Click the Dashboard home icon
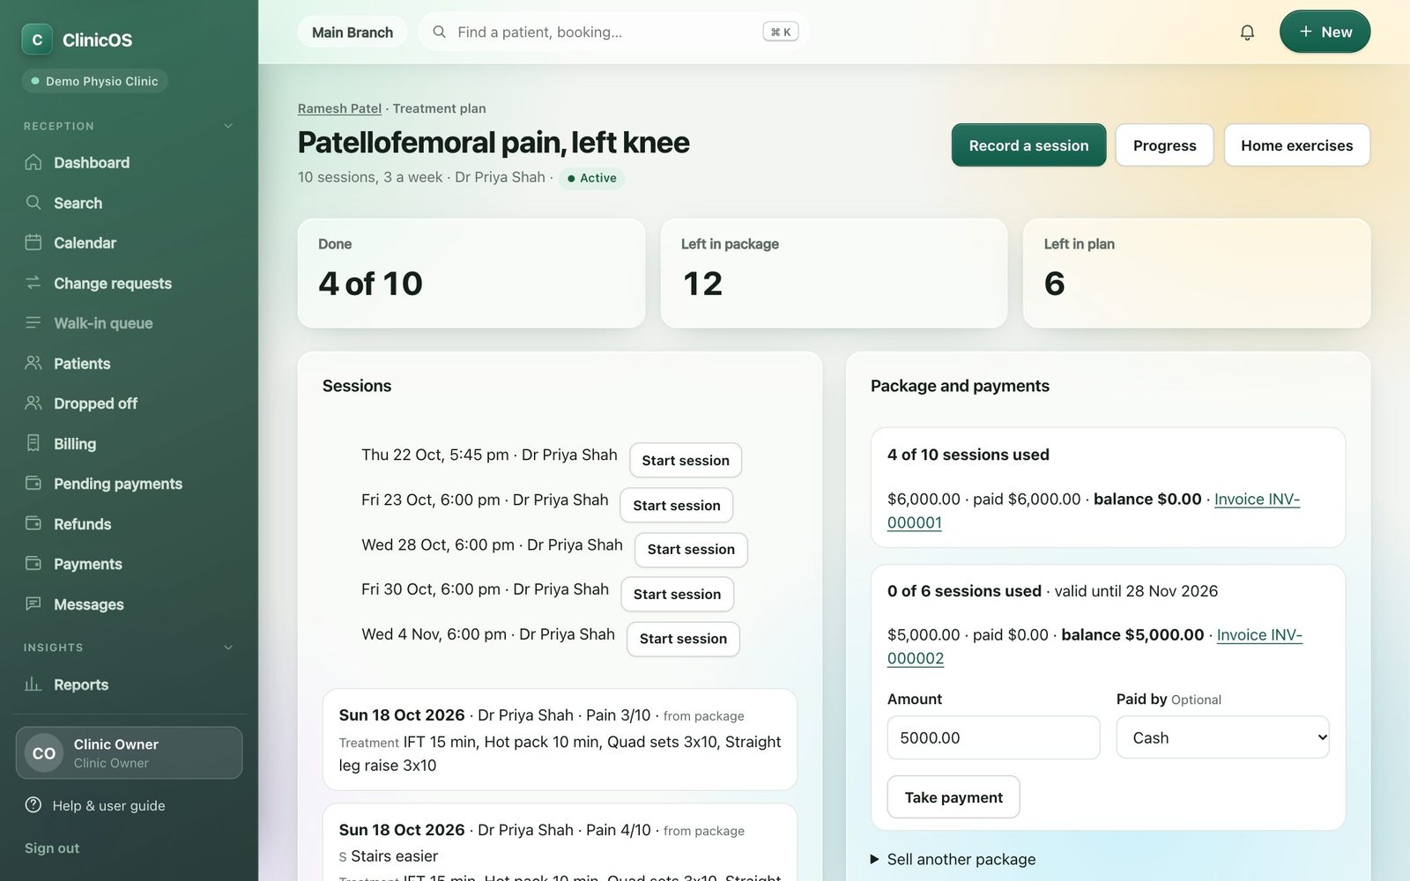This screenshot has height=881, width=1410. click(x=33, y=162)
